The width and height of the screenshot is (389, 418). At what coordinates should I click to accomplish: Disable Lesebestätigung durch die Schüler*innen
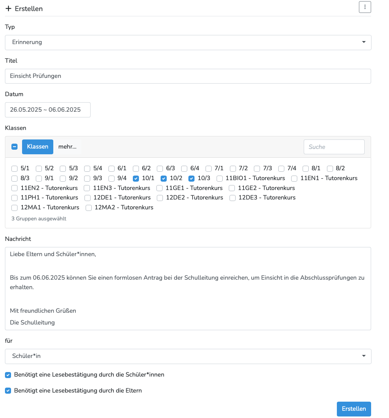pos(8,375)
